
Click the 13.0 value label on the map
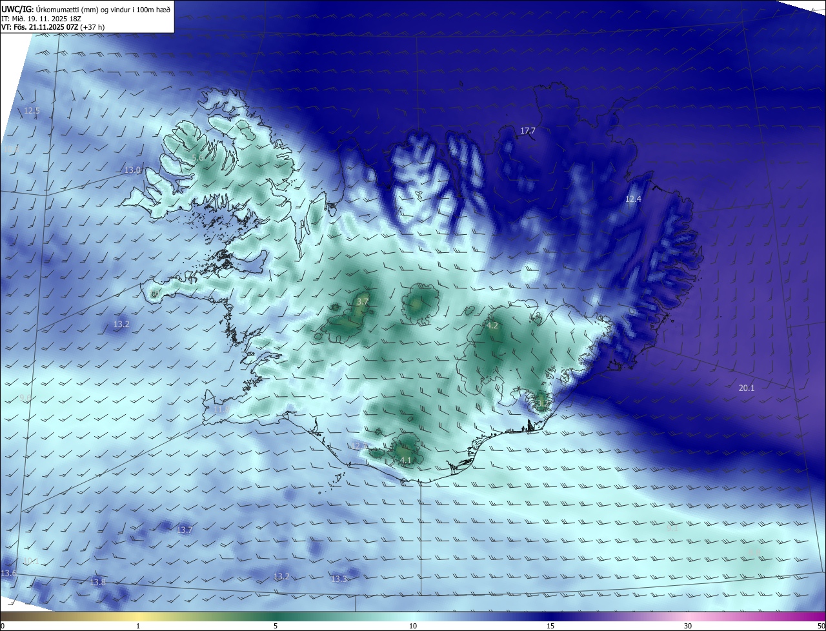coord(132,170)
